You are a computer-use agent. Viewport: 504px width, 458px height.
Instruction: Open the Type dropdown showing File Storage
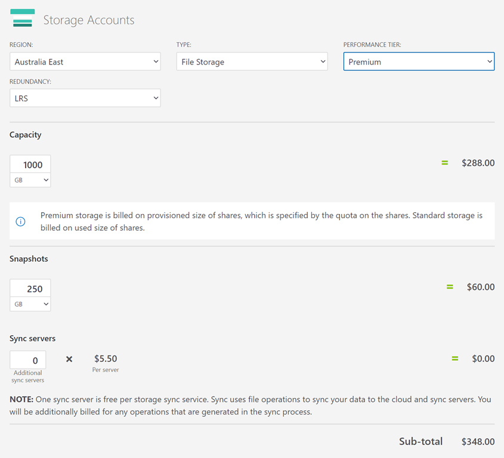[252, 62]
